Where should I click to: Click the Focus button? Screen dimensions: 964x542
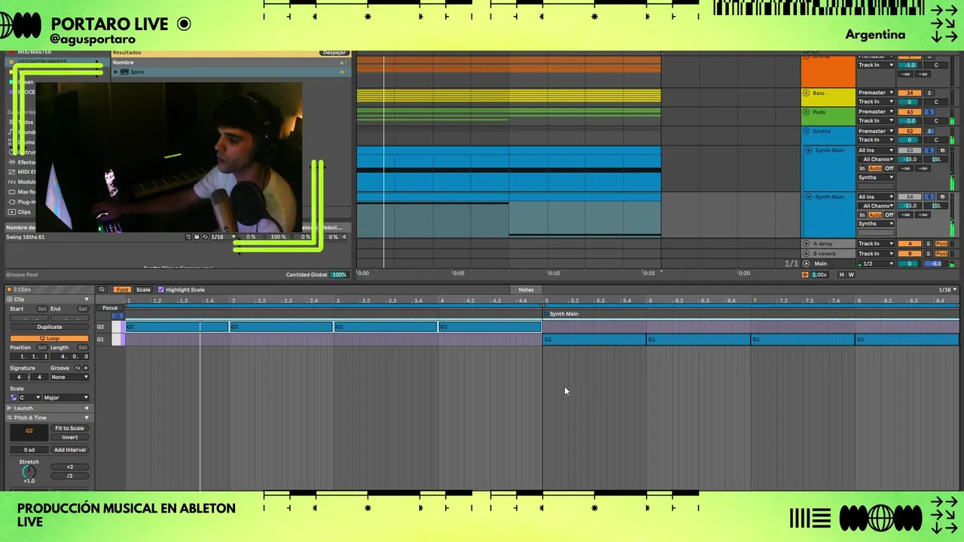(110, 308)
